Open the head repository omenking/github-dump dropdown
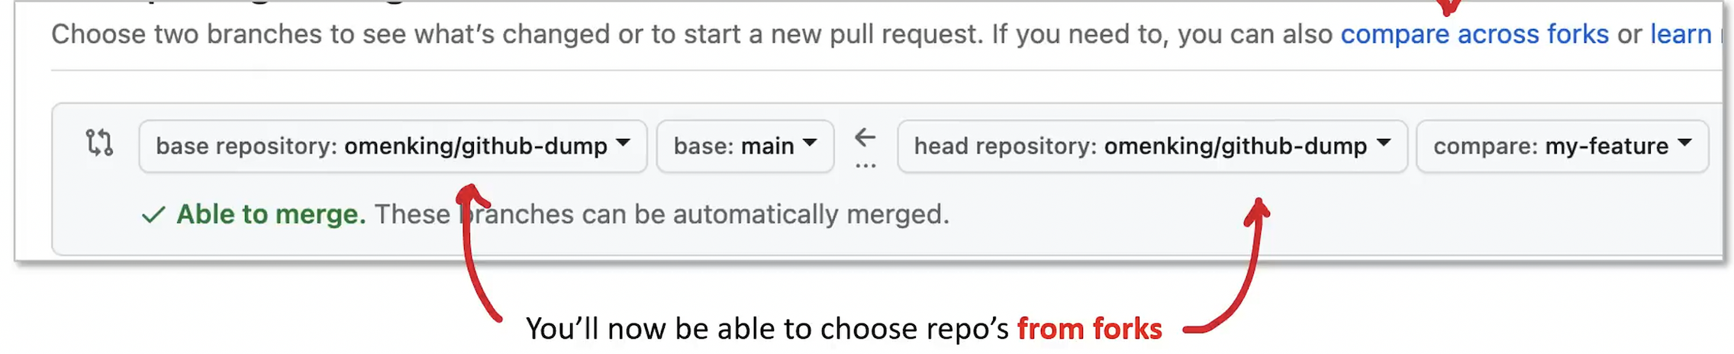This screenshot has height=354, width=1734. [x=1151, y=146]
